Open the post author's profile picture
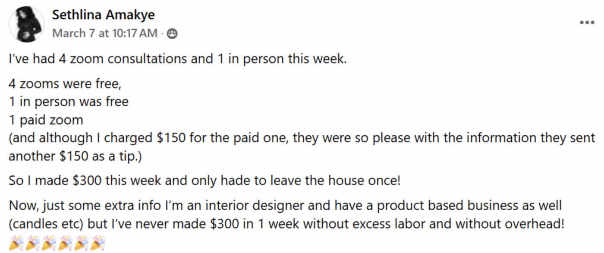 pyautogui.click(x=27, y=24)
